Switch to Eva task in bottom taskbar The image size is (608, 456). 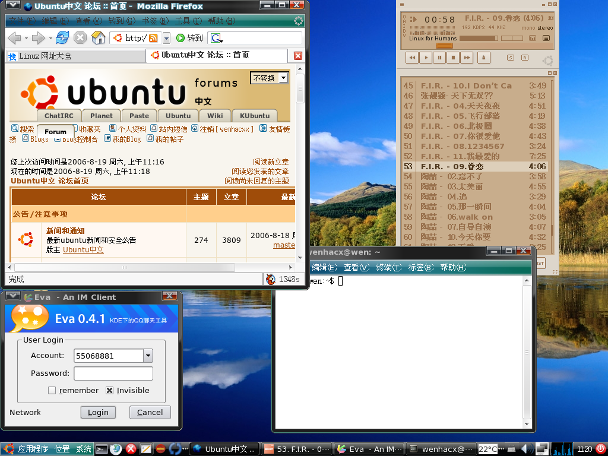[369, 449]
